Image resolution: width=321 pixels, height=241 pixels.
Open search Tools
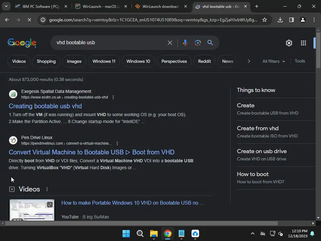pos(300,61)
